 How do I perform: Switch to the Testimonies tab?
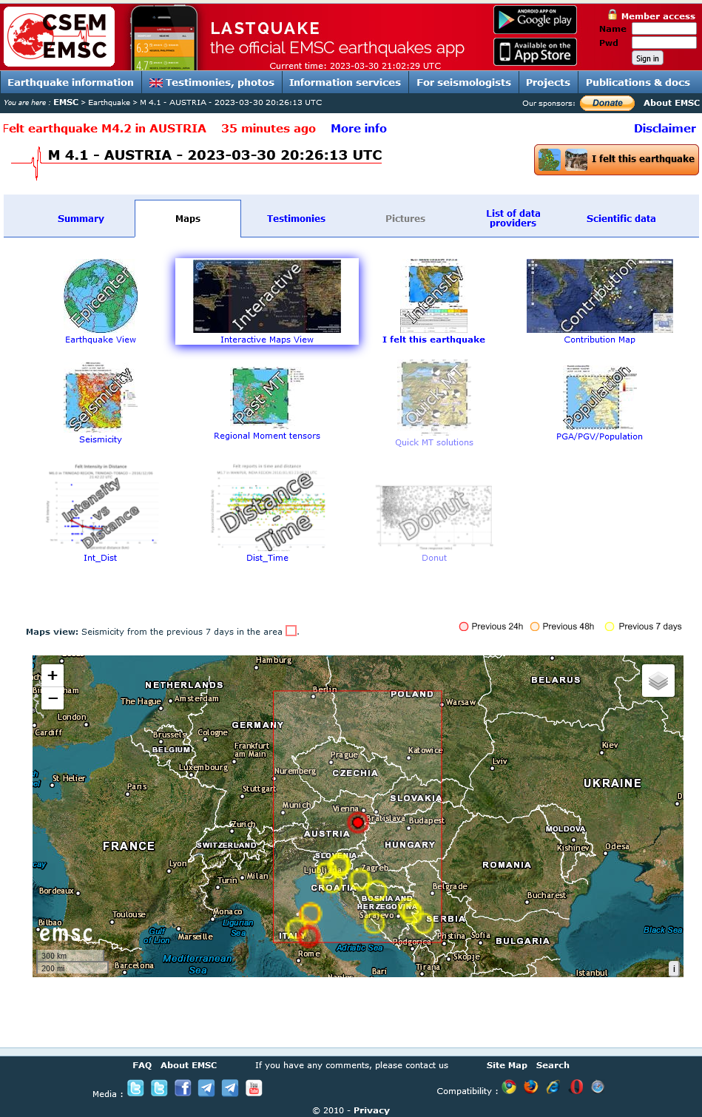click(x=296, y=219)
